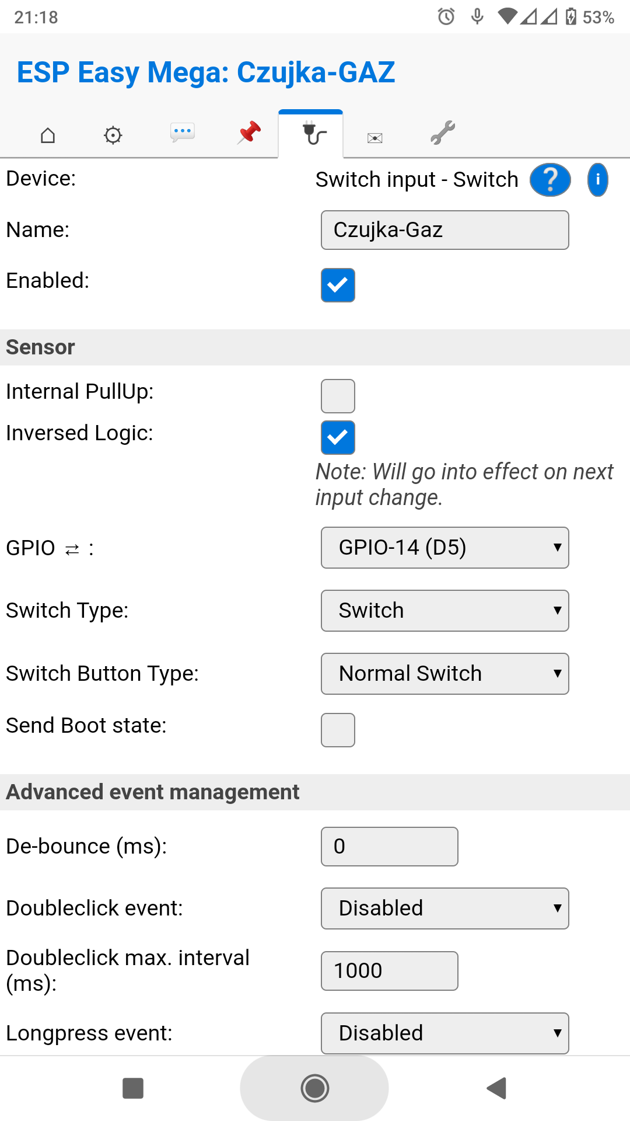Viewport: 630px width, 1121px height.
Task: Click the blue question mark help icon
Action: point(550,180)
